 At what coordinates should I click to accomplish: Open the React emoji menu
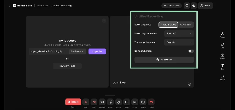pyautogui.click(x=110, y=102)
